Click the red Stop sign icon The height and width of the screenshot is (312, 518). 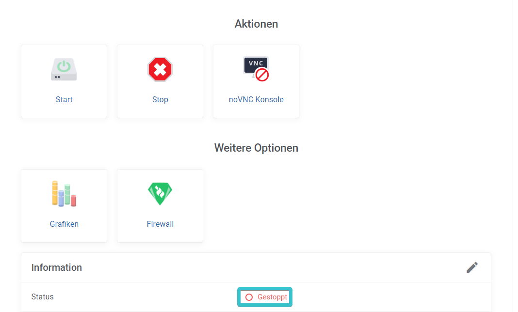coord(160,69)
